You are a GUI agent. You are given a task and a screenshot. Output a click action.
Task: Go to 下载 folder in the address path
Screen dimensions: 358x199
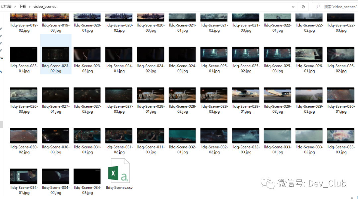click(x=23, y=6)
